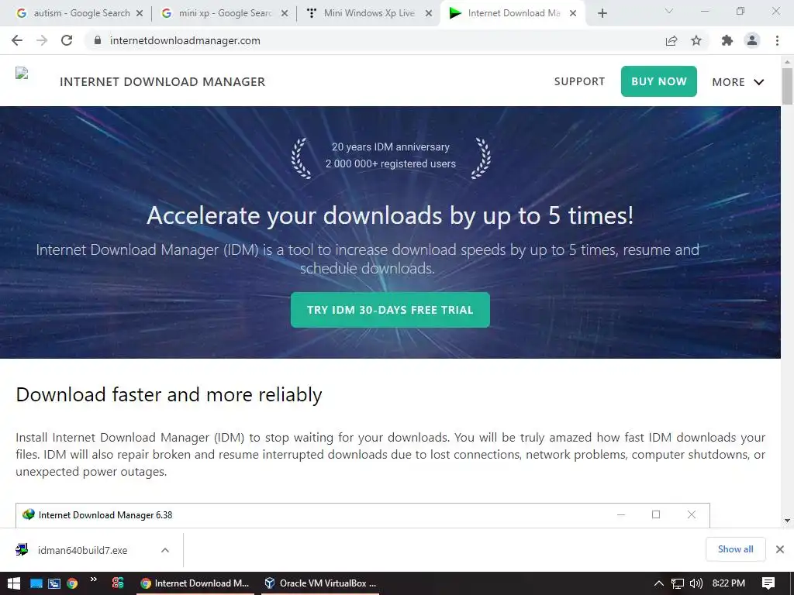Viewport: 794px width, 595px height.
Task: Open the Chrome three-dot menu
Action: click(x=777, y=40)
